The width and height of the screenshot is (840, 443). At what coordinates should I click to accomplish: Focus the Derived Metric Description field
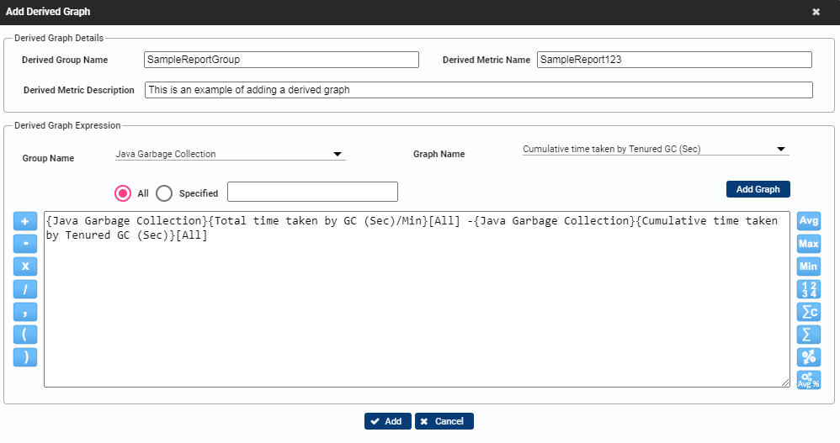tap(478, 90)
